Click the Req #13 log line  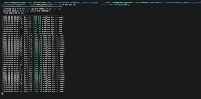(x=33, y=42)
